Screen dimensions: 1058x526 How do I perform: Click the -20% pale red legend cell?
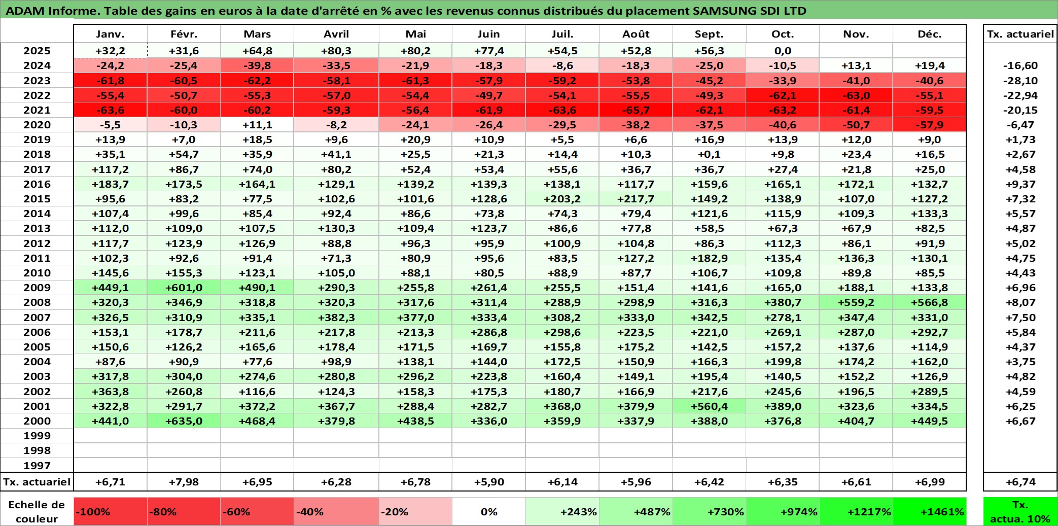(x=415, y=511)
